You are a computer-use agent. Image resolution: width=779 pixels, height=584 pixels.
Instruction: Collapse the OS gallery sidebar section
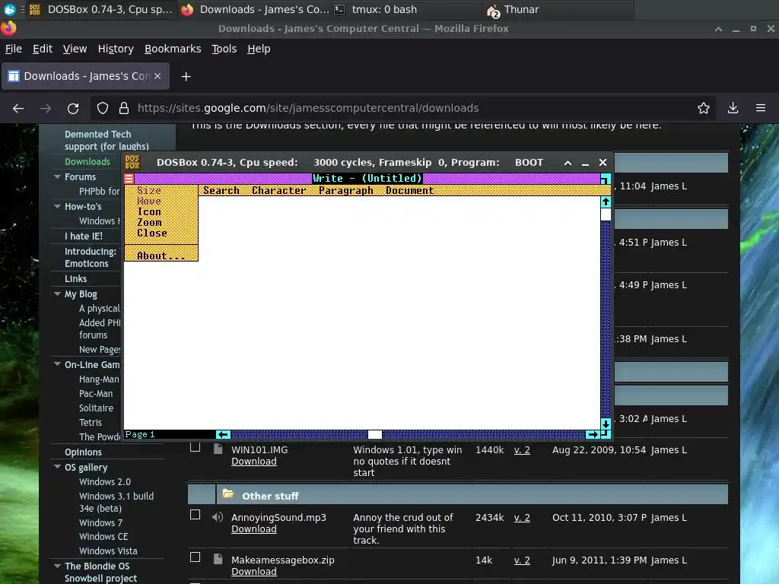click(57, 467)
